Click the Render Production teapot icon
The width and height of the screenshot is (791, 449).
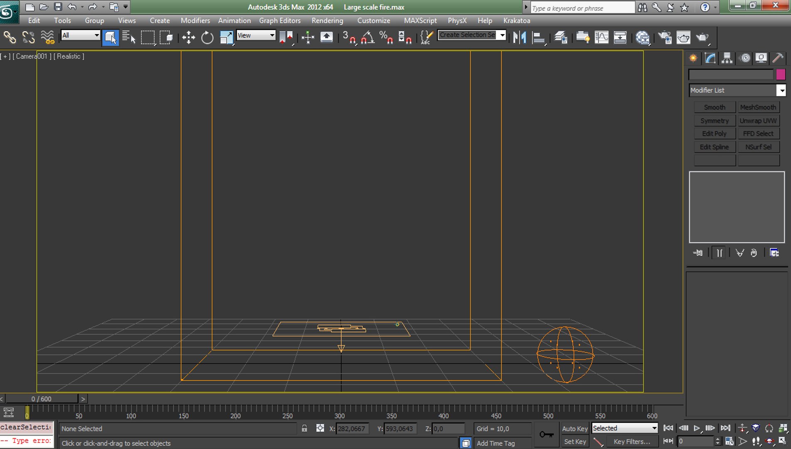tap(703, 37)
